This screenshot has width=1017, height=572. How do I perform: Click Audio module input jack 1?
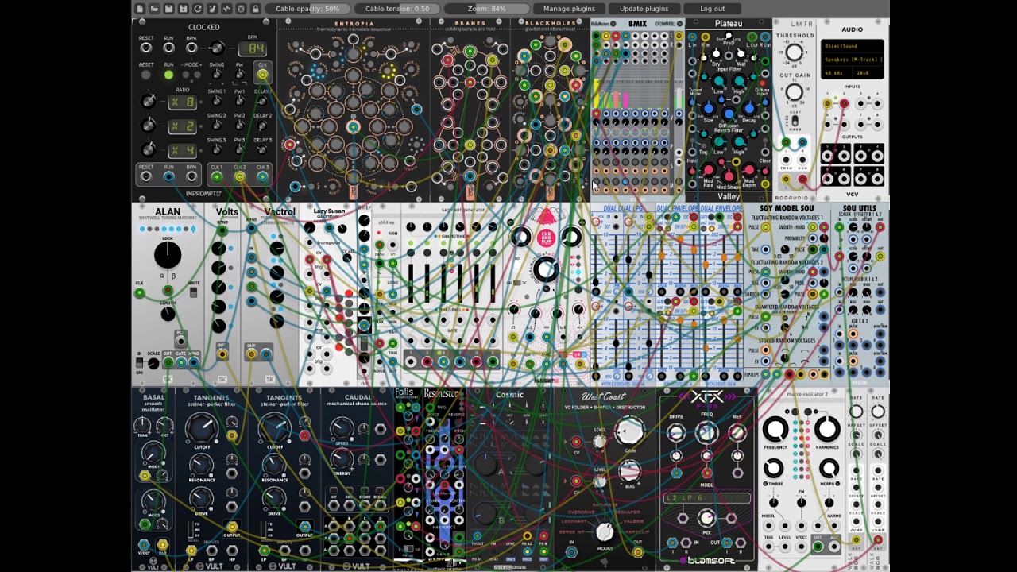pyautogui.click(x=827, y=103)
